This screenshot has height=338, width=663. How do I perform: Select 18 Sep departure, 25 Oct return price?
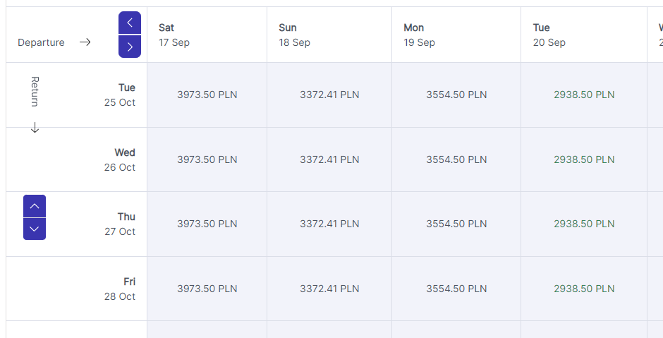click(329, 95)
